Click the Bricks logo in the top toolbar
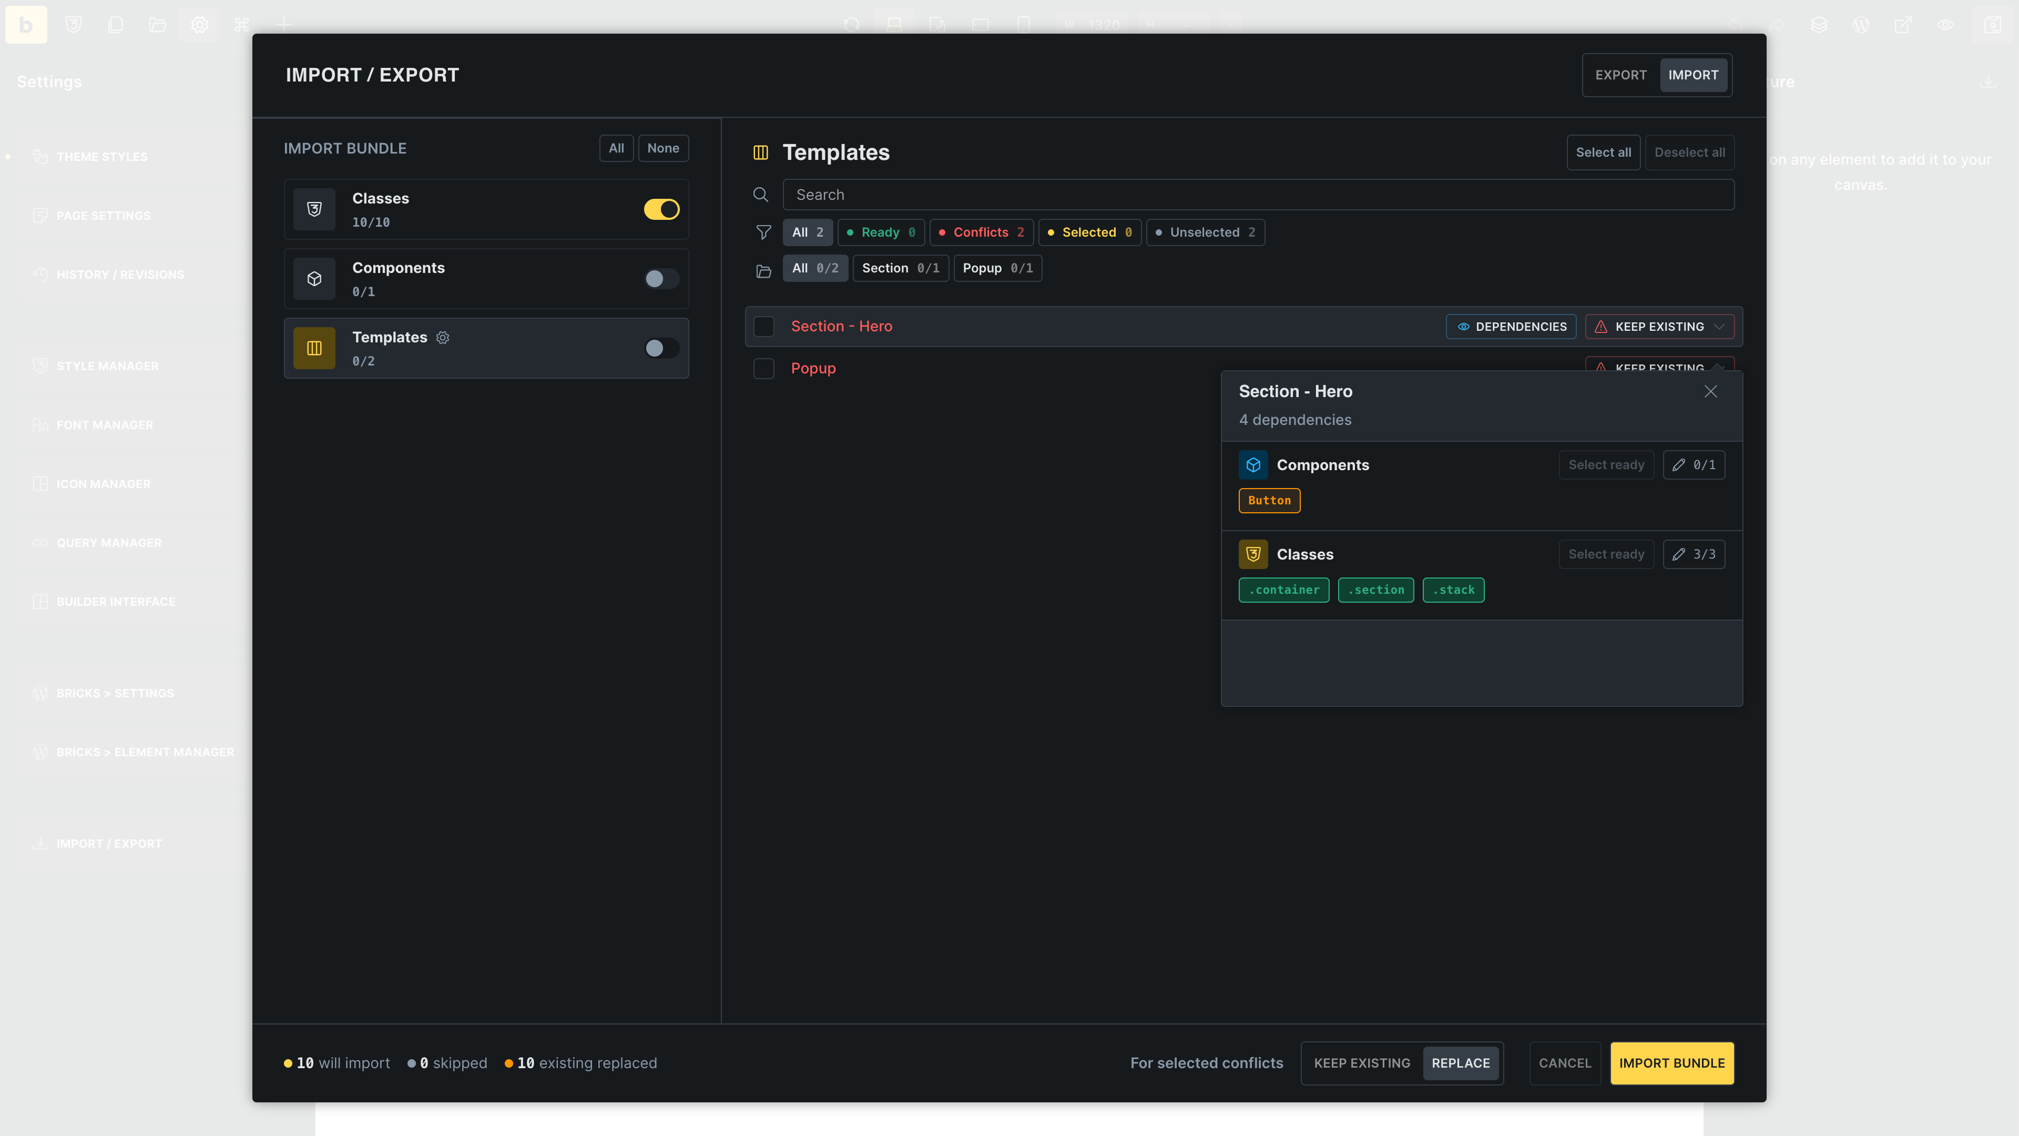This screenshot has height=1136, width=2019. (x=26, y=24)
